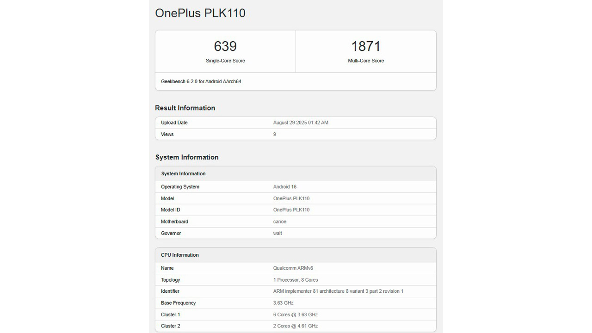592x333 pixels.
Task: Click the Cluster 2 row showing 4.61 GHz
Action: tap(296, 326)
